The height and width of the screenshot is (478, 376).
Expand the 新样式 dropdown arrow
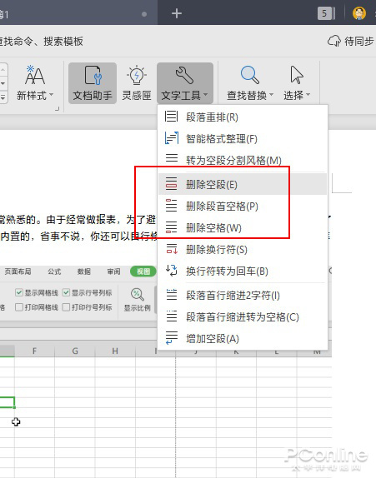click(51, 95)
